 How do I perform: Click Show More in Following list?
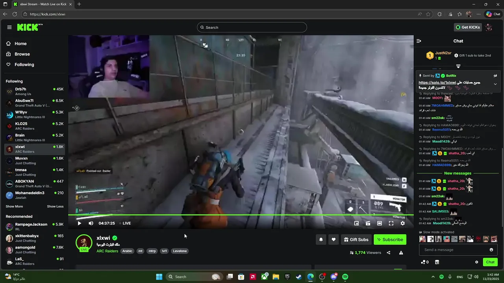coord(14,206)
